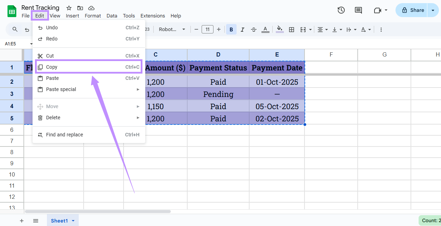
Task: Apply italic formatting
Action: tap(243, 29)
